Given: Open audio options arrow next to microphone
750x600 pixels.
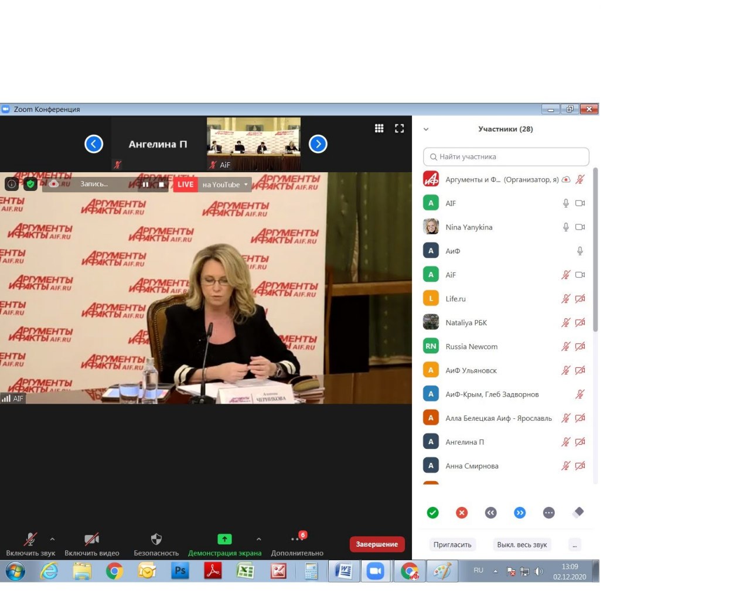Looking at the screenshot, I should (52, 539).
